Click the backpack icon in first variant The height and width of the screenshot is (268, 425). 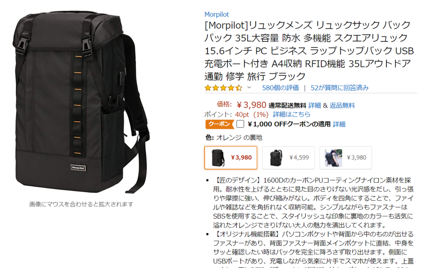click(x=218, y=158)
